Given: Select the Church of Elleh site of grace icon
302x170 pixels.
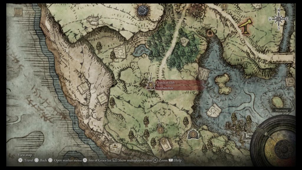Looking at the screenshot, I should pos(150,85).
